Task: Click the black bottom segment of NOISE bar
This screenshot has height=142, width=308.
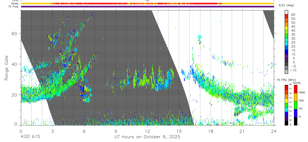Action: point(296,121)
